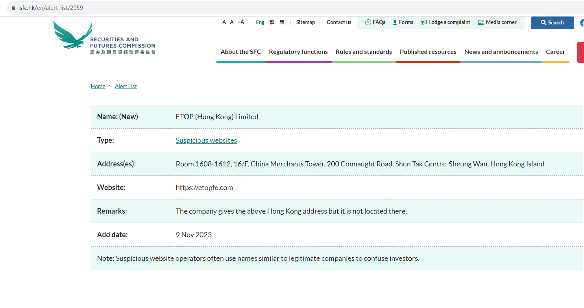Click the FAQs question mark icon

[x=368, y=22]
